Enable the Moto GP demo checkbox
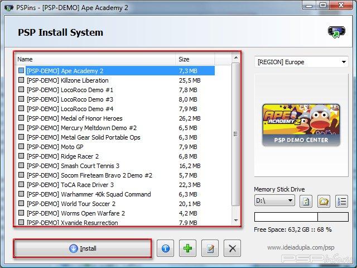357x268 pixels. pyautogui.click(x=21, y=147)
